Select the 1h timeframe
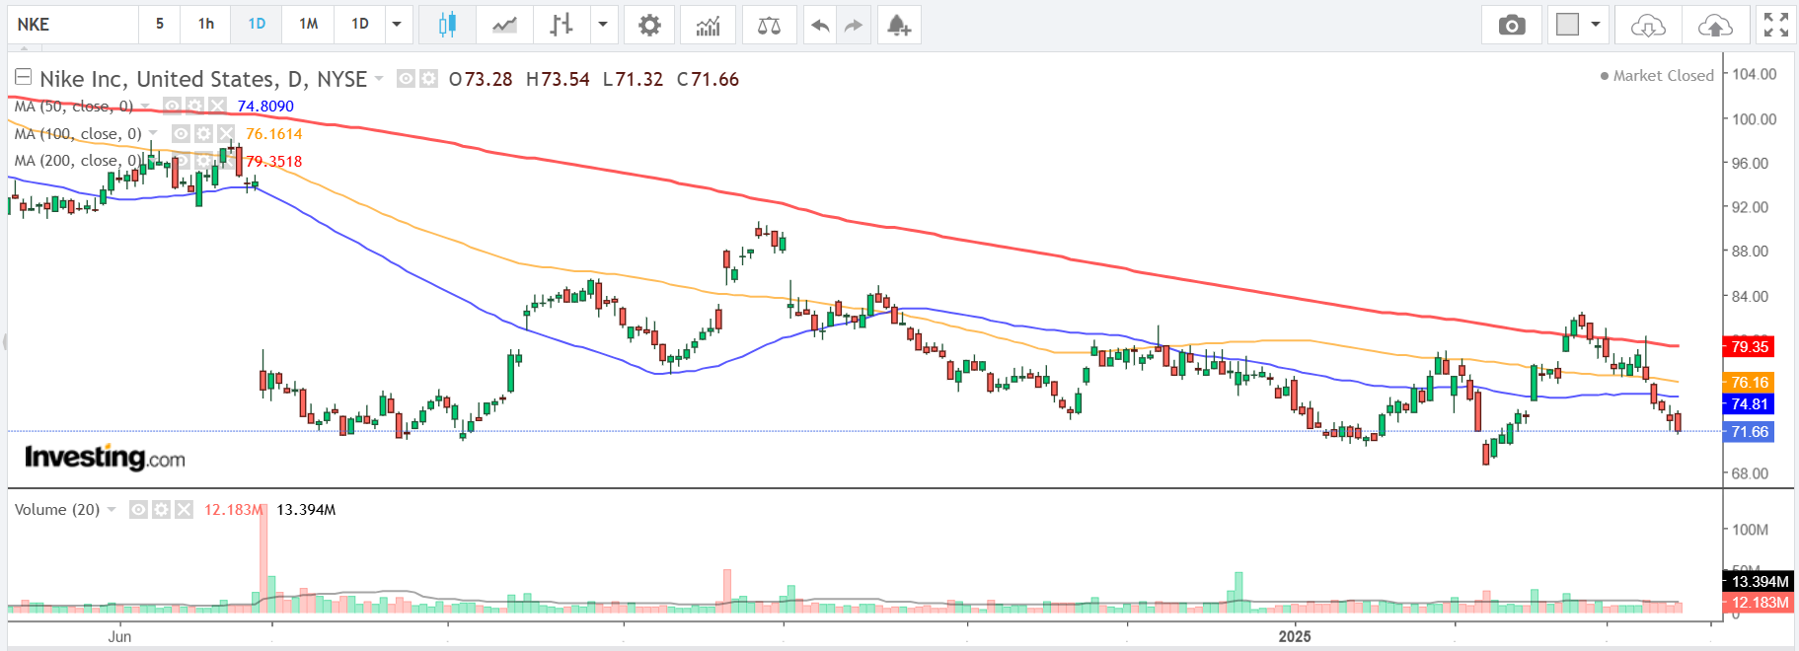Image resolution: width=1799 pixels, height=651 pixels. point(206,25)
